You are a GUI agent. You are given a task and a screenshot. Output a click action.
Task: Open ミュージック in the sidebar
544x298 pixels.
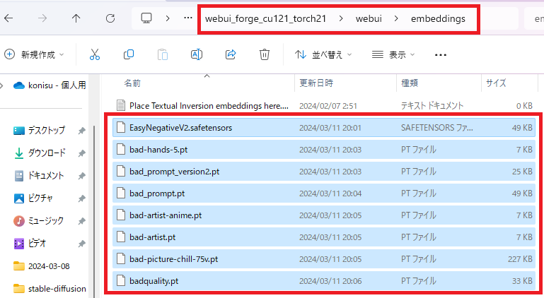38,220
